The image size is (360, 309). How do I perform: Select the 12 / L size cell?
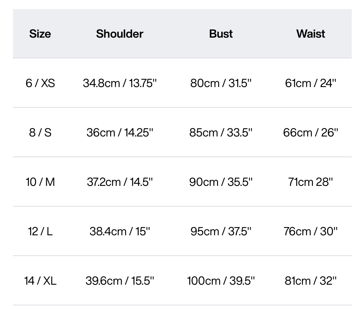tap(40, 231)
